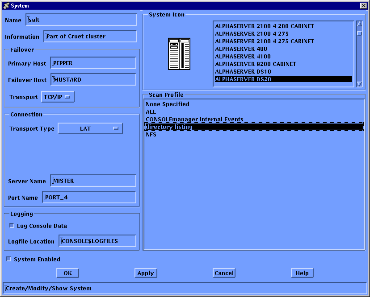Viewport: 370px width, 297px height.
Task: Click the Server Name field with MISTER
Action: coord(93,181)
